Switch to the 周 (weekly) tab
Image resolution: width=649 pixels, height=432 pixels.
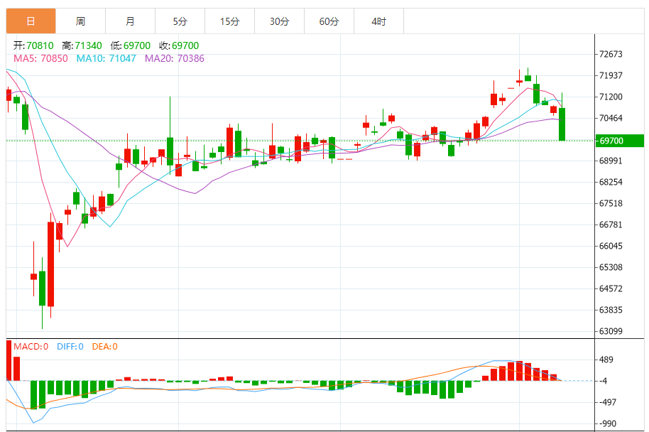click(80, 21)
